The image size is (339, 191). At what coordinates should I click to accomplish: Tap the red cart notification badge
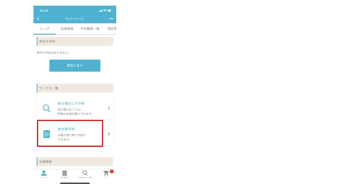pos(112,171)
